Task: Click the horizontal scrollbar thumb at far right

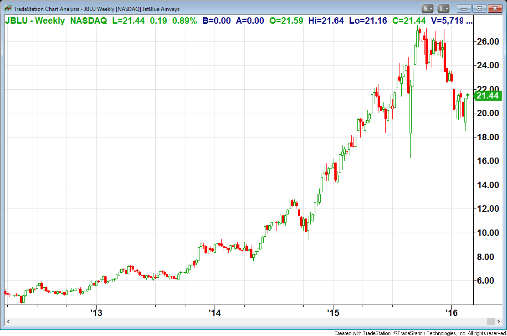Action: pos(491,321)
